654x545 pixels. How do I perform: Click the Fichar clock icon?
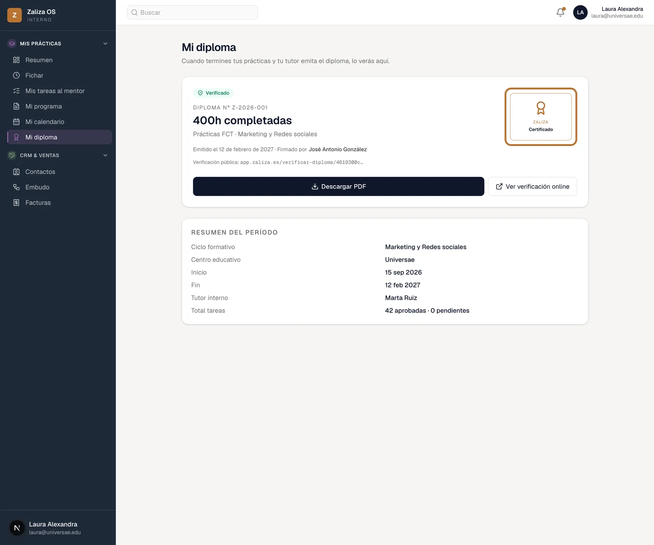pos(16,76)
